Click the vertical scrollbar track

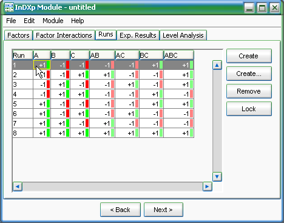click(x=217, y=121)
